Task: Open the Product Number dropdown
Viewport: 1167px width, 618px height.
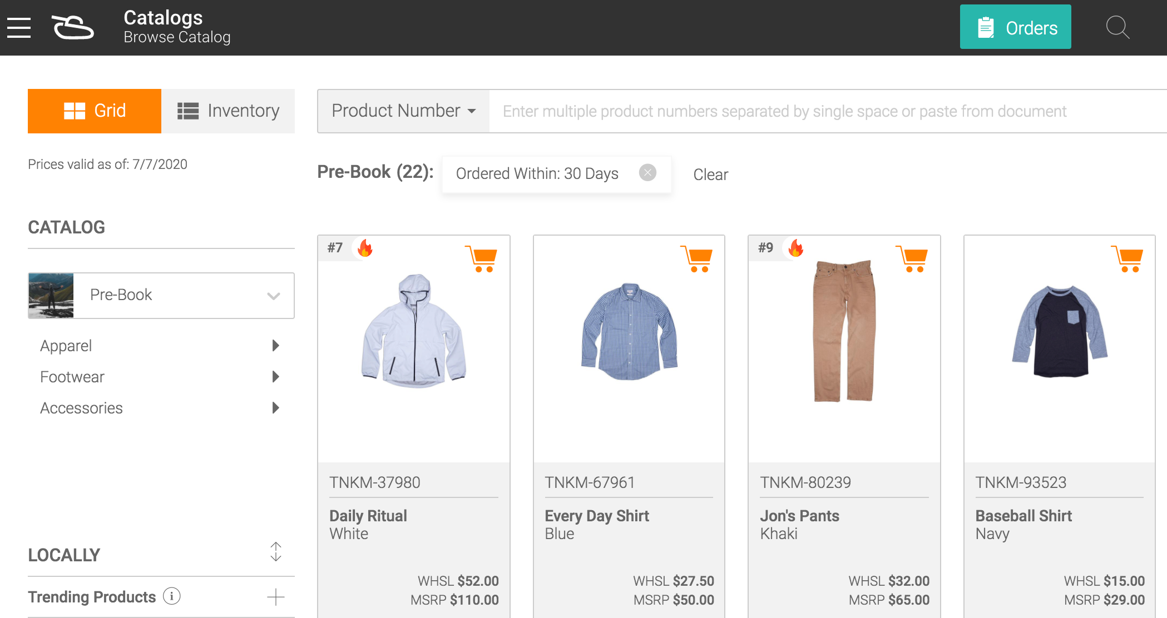Action: pyautogui.click(x=403, y=111)
